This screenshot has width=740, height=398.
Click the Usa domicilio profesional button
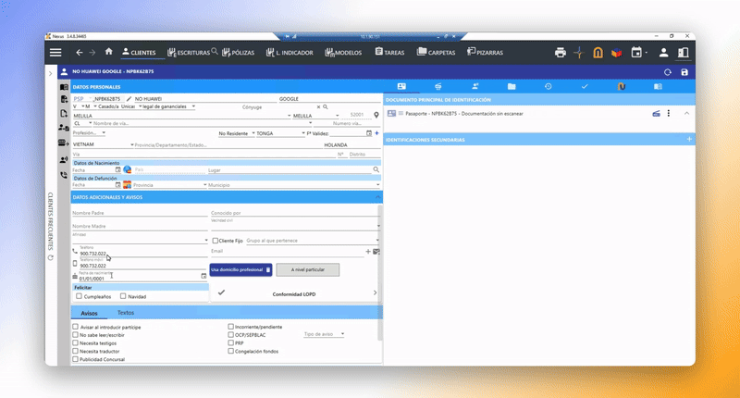coord(240,269)
